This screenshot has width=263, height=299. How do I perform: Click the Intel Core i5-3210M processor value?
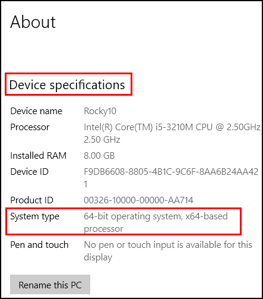[172, 133]
